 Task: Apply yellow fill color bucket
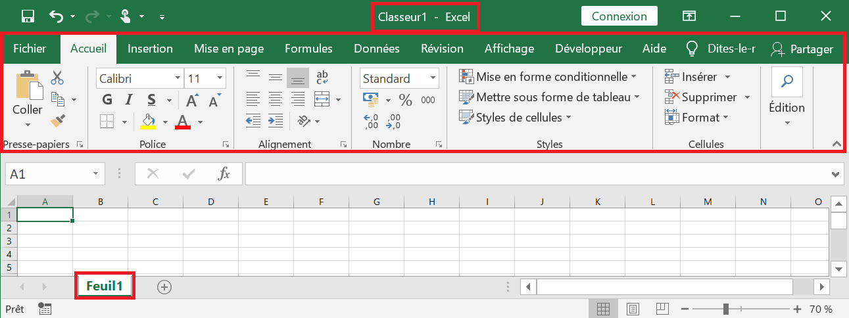(x=149, y=122)
